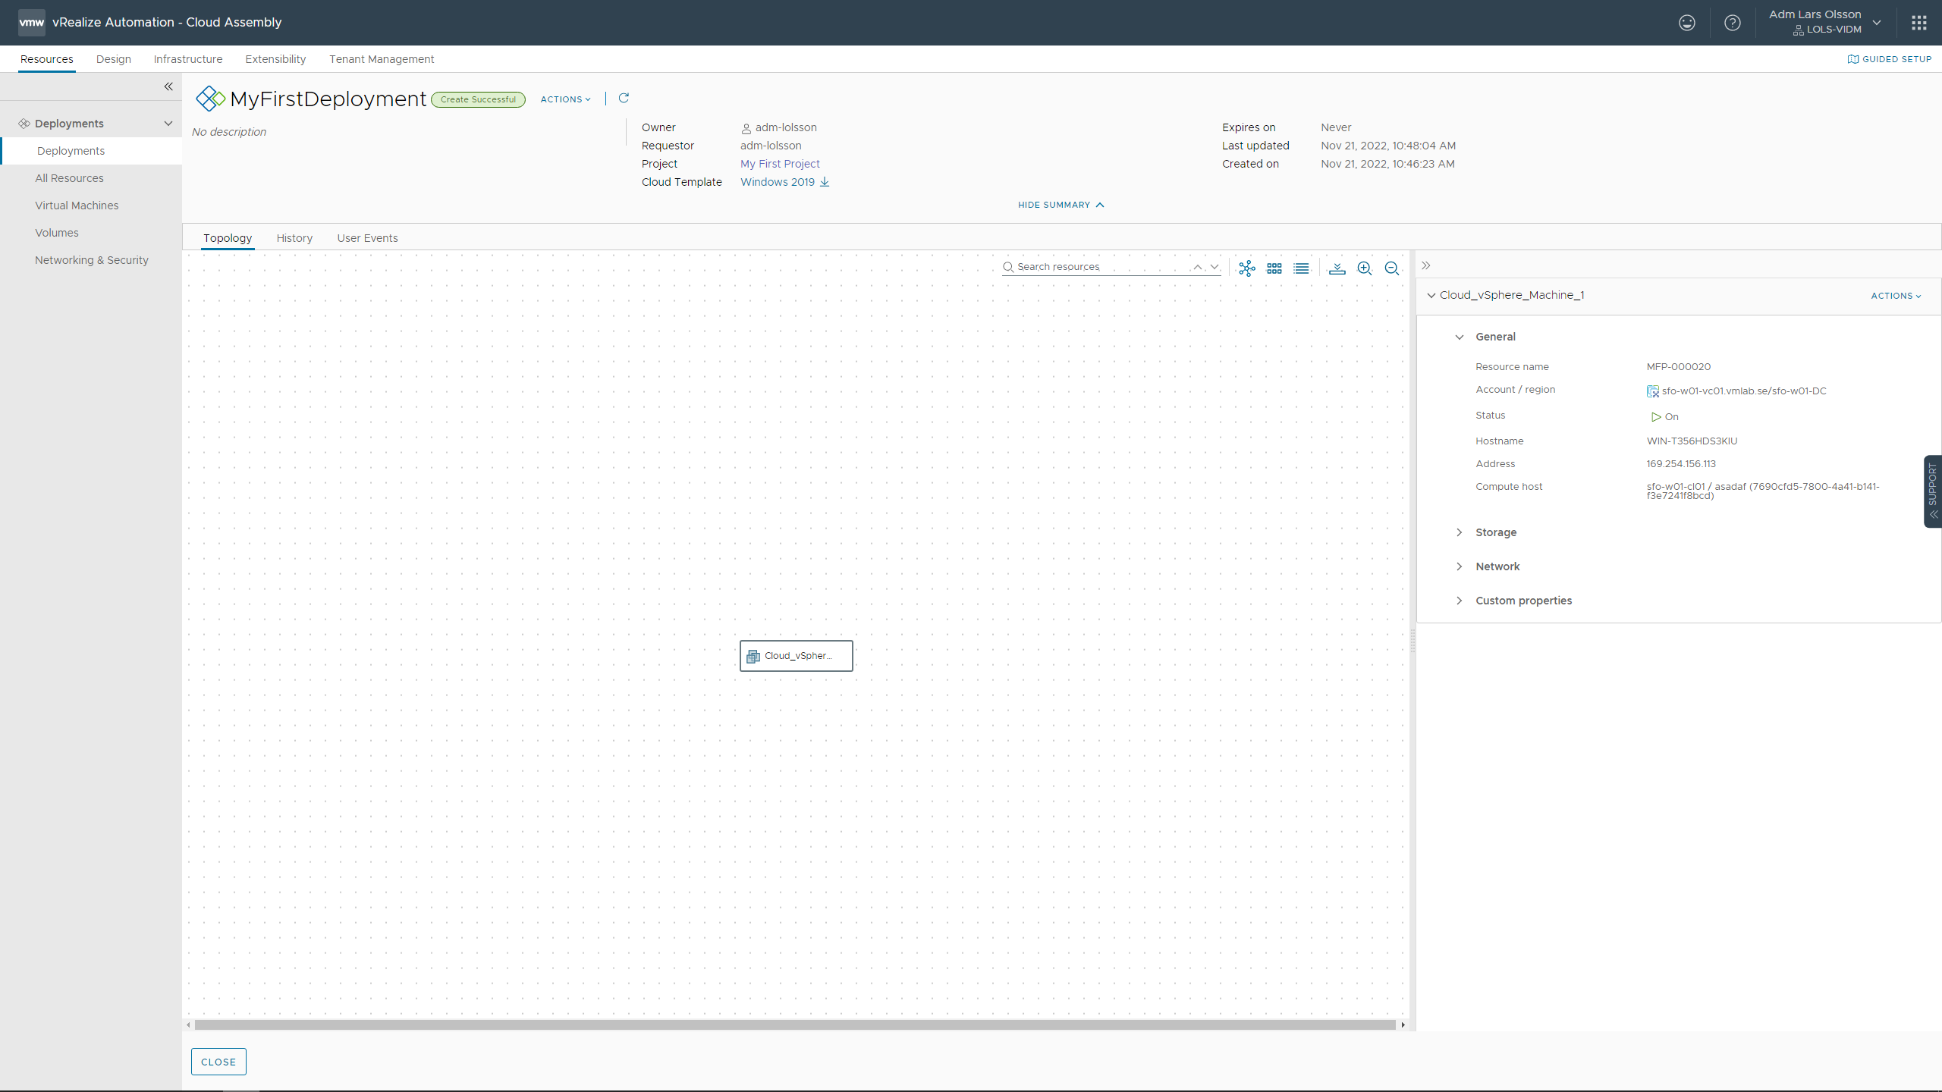Expand the Storage section
Viewport: 1942px width, 1092px height.
1460,532
